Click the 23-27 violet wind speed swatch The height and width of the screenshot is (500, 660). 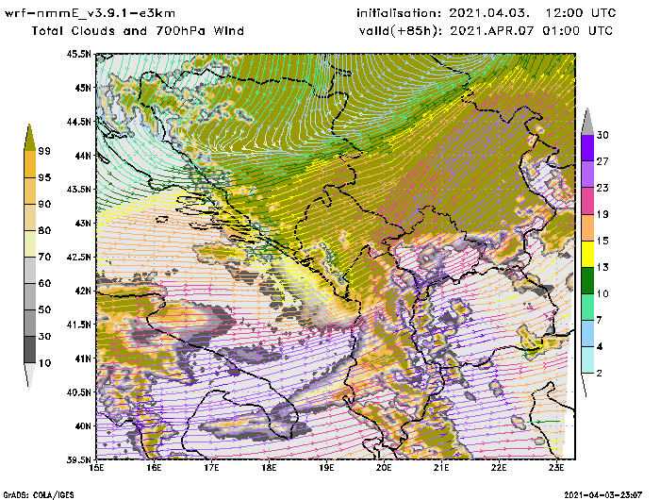587,175
